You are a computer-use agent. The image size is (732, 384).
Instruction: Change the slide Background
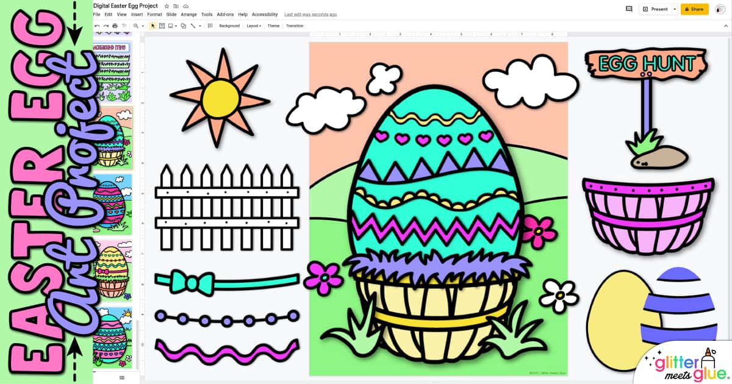point(229,26)
